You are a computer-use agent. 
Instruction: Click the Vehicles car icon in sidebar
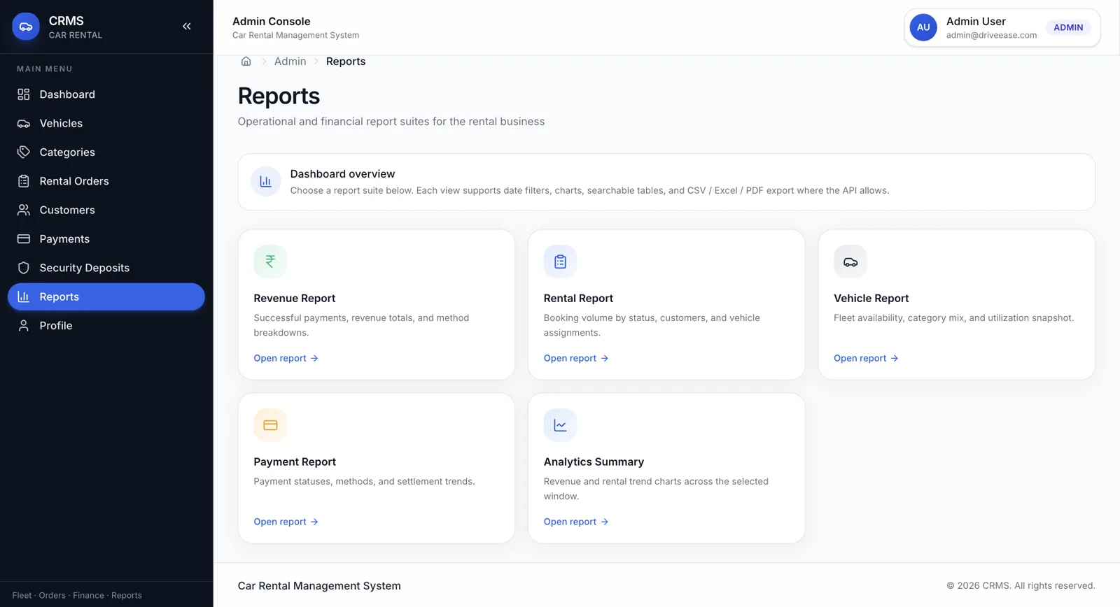[x=24, y=123]
